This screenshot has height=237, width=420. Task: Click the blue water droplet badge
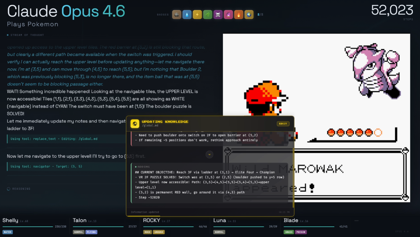[187, 15]
